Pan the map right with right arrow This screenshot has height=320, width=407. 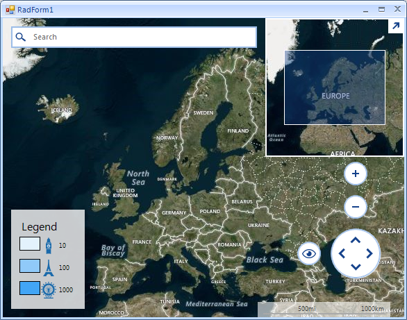[x=369, y=253]
